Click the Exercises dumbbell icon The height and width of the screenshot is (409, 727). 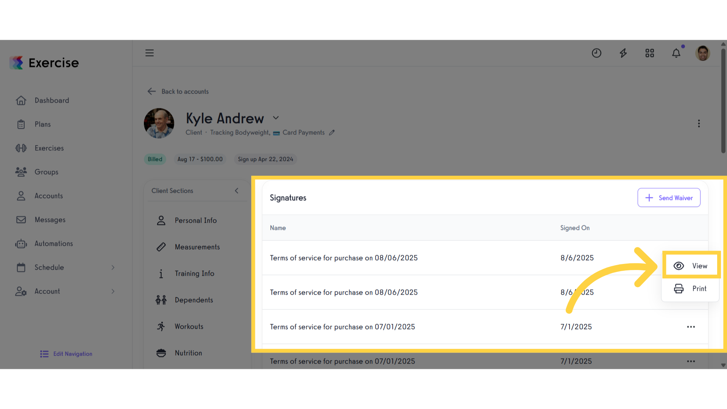tap(21, 148)
